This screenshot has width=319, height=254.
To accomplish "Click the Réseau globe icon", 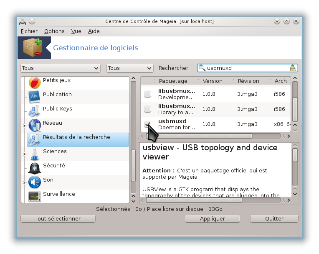I will point(35,125).
